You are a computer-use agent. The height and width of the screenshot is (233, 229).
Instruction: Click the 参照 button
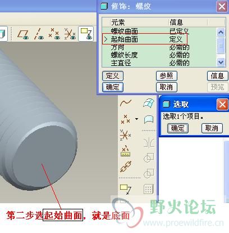(x=167, y=76)
